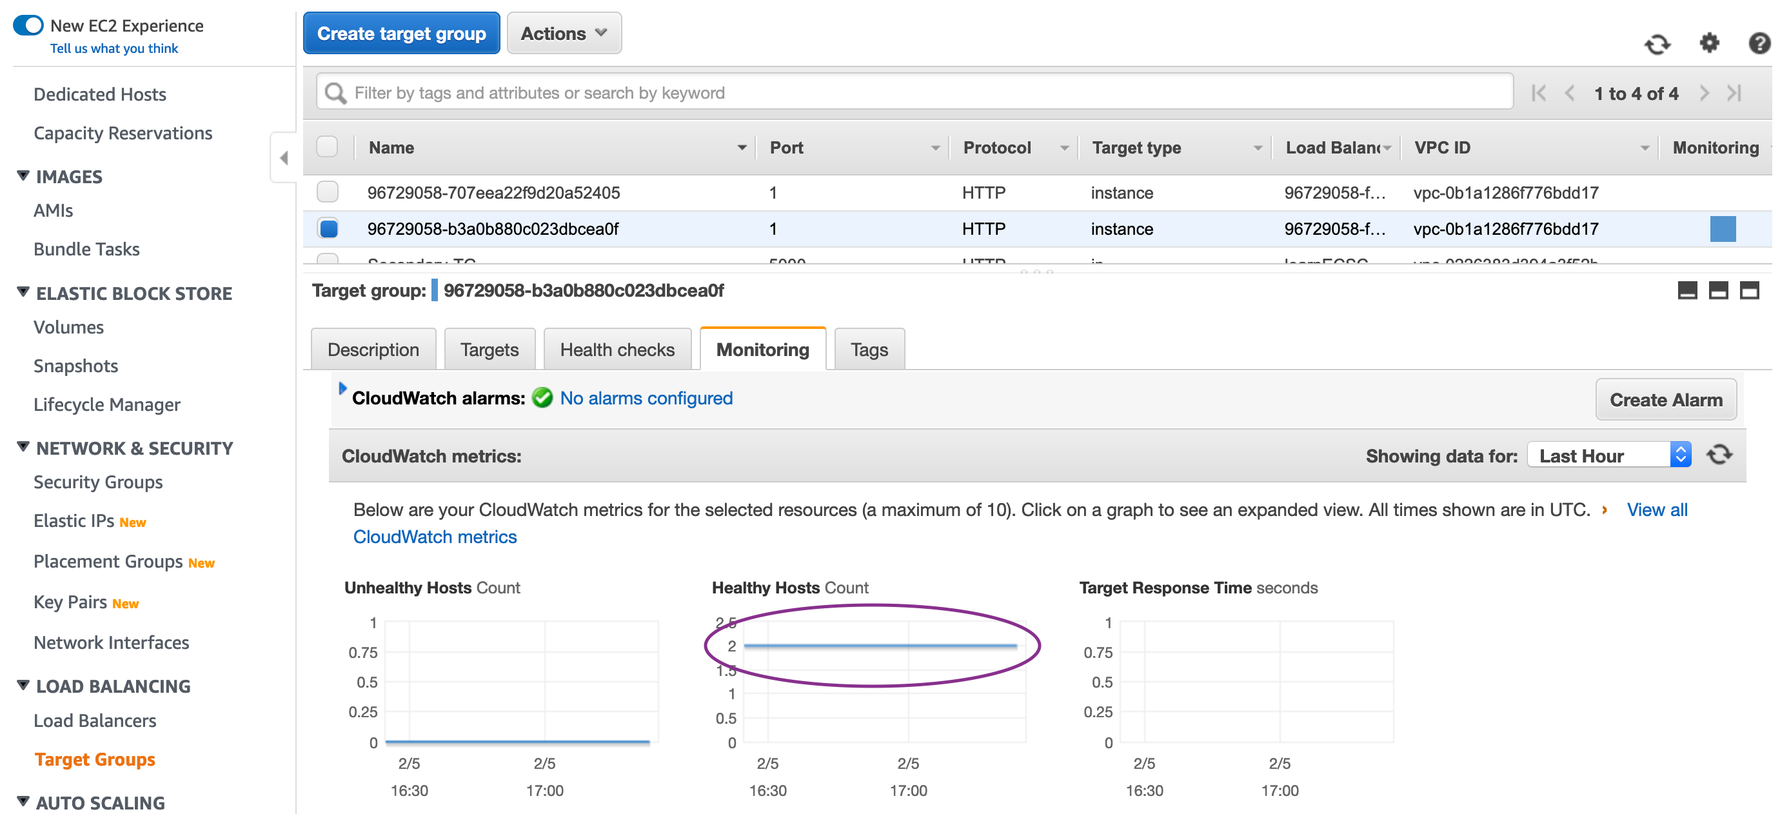Screen dimensions: 1780x814
Task: Open the settings gear icon
Action: [1708, 43]
